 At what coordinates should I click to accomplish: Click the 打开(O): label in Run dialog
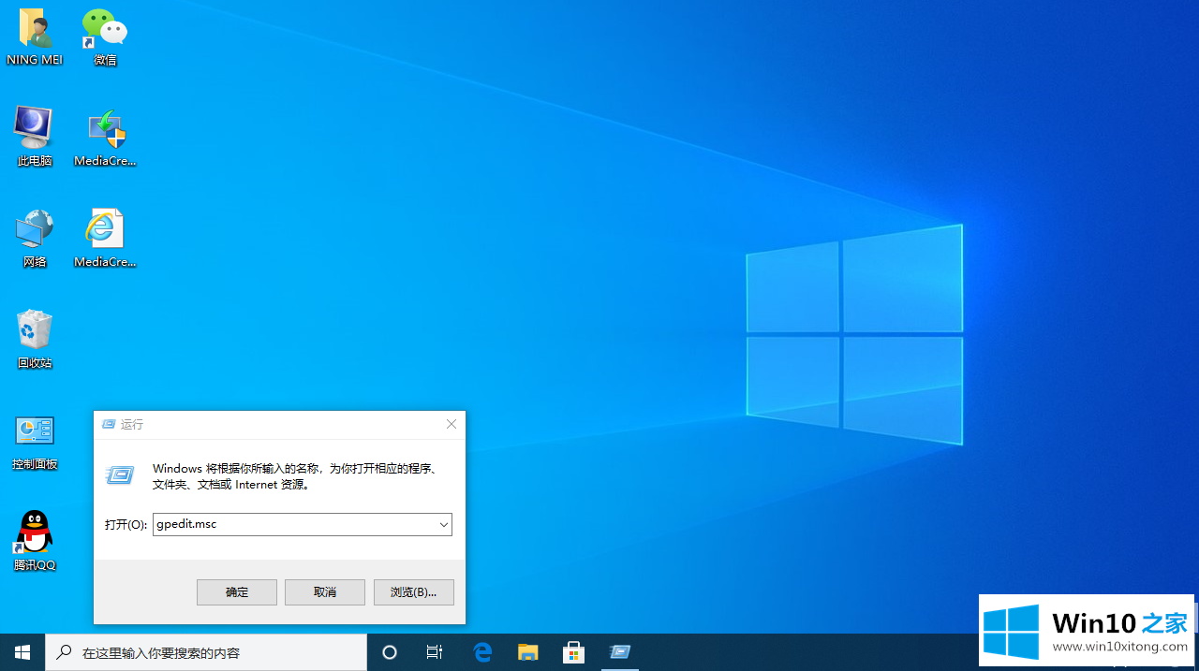(126, 525)
